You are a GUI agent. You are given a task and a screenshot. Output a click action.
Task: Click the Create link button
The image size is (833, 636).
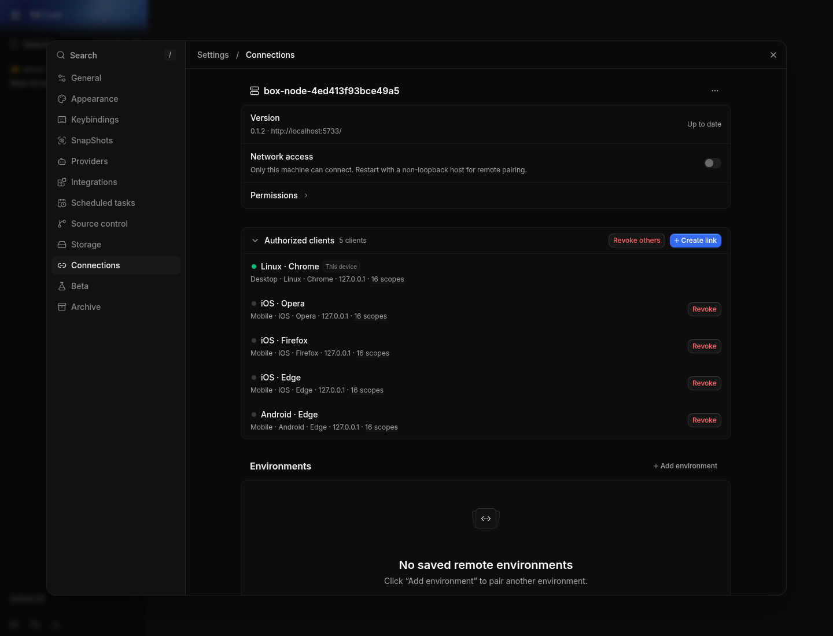point(695,241)
